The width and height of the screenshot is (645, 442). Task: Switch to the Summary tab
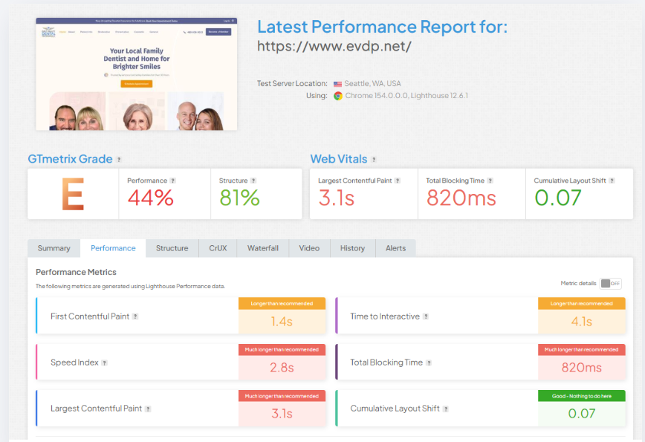coord(54,248)
